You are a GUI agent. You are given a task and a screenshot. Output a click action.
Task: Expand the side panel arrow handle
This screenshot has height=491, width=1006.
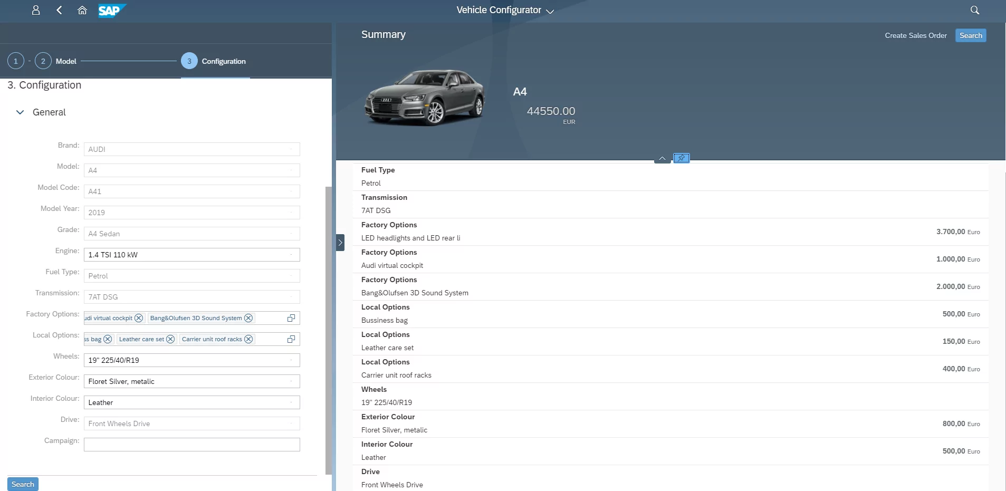[x=340, y=243]
